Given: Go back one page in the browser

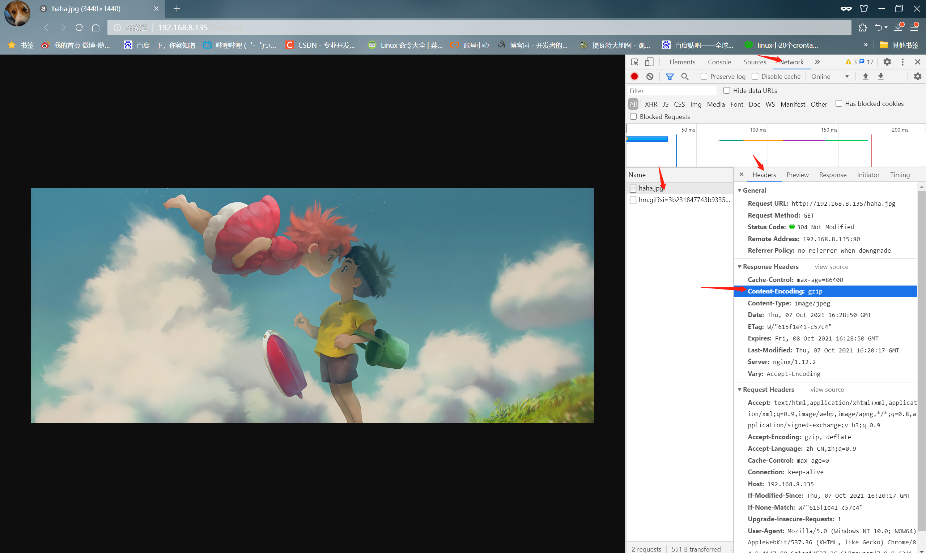Looking at the screenshot, I should pos(46,27).
